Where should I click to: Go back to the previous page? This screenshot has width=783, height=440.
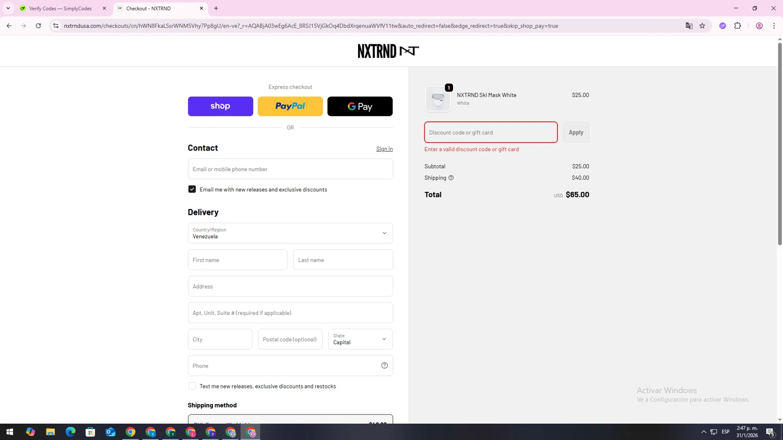tap(9, 26)
